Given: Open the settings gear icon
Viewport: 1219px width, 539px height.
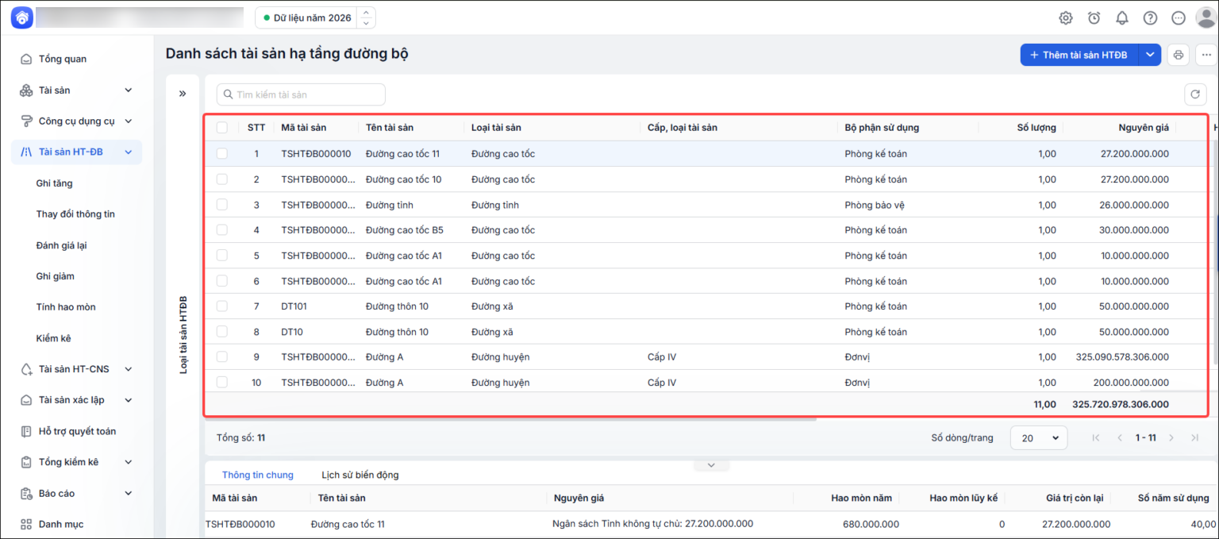Looking at the screenshot, I should coord(1066,17).
